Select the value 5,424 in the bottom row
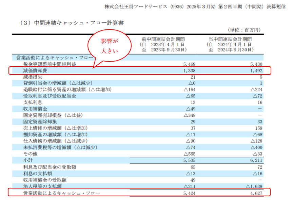The image size is (292, 202). pos(188,193)
